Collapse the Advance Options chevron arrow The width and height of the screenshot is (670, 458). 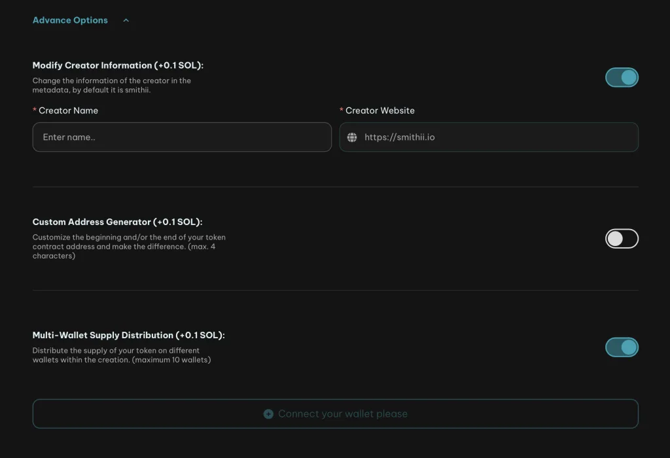[x=126, y=20]
